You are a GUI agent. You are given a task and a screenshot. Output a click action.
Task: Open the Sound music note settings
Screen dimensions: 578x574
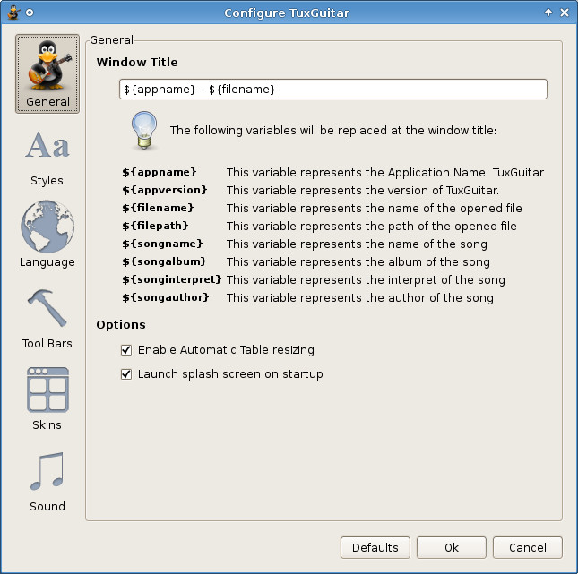coord(47,482)
